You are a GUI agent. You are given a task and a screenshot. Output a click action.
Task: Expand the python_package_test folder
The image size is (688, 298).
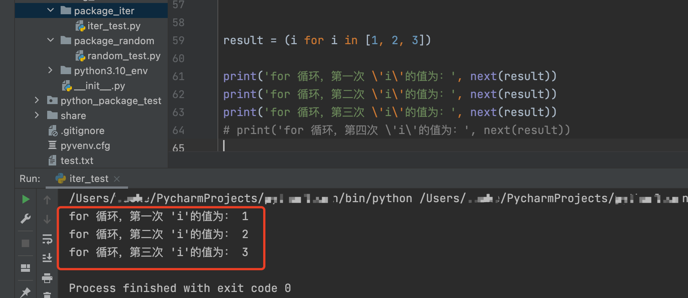[x=37, y=100]
